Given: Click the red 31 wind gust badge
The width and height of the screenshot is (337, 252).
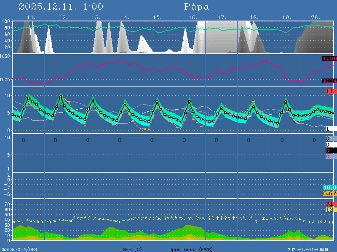Looking at the screenshot, I should 329,204.
